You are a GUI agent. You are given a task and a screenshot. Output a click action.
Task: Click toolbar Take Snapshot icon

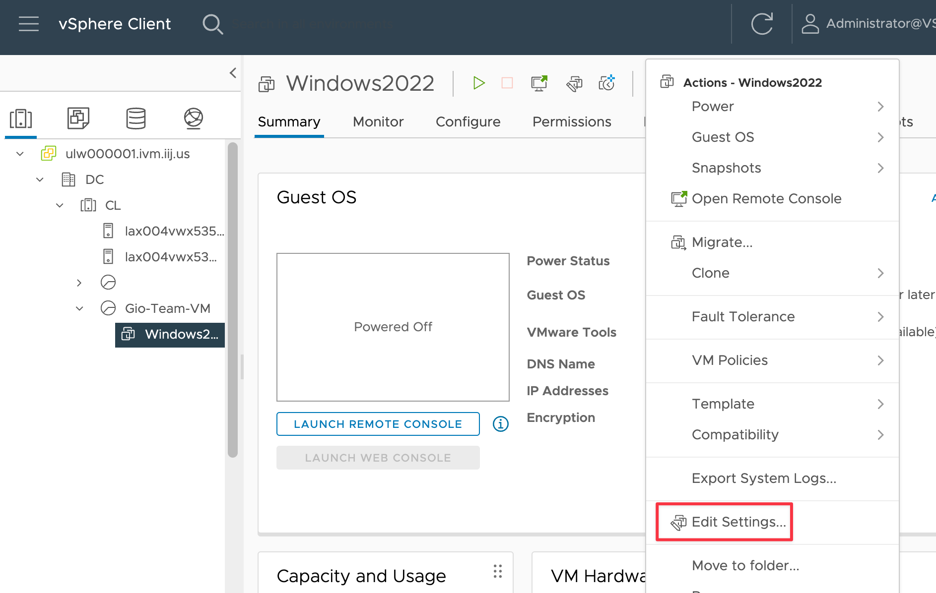point(607,83)
